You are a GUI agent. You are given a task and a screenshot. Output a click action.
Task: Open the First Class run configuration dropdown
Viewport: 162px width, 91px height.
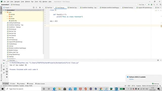[x=141, y=5]
